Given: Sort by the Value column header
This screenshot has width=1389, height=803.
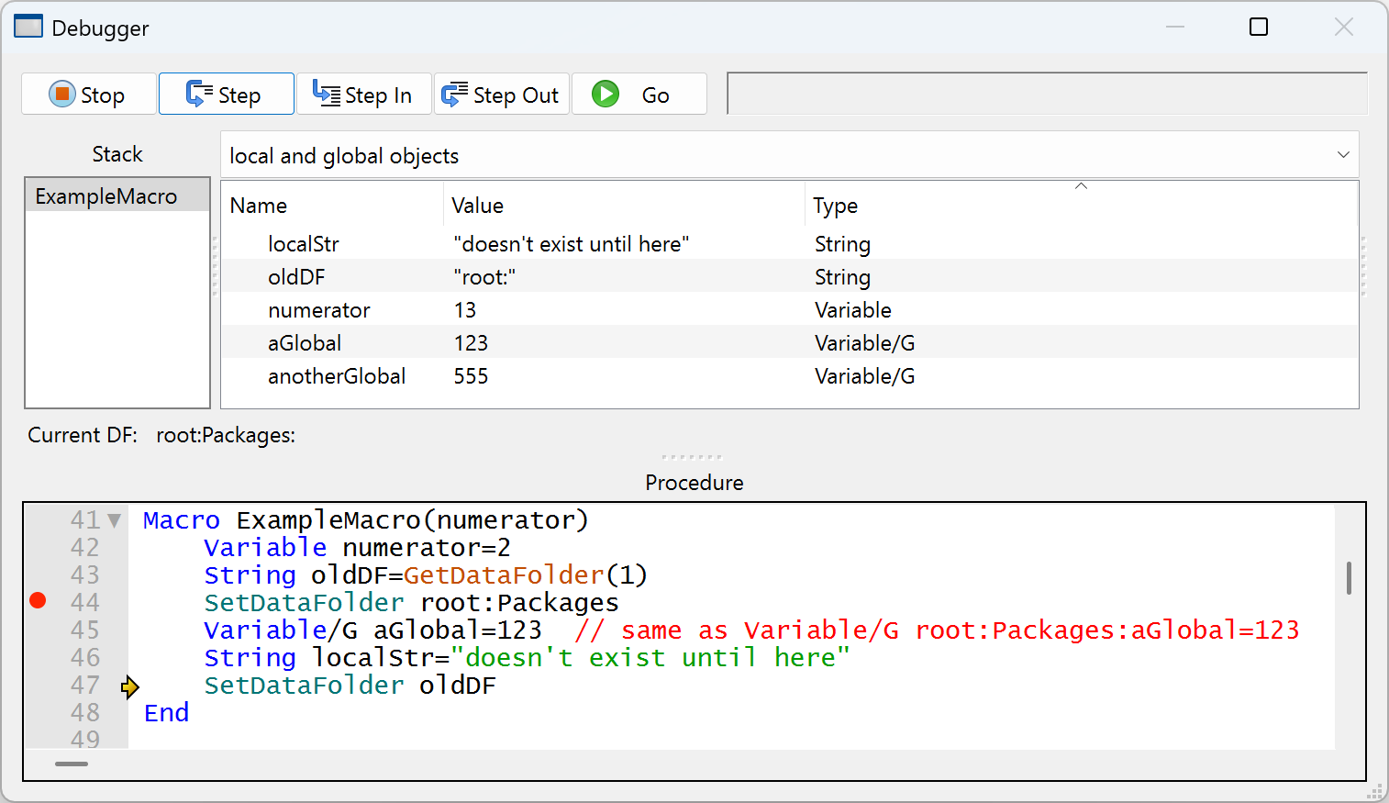Looking at the screenshot, I should [x=477, y=206].
